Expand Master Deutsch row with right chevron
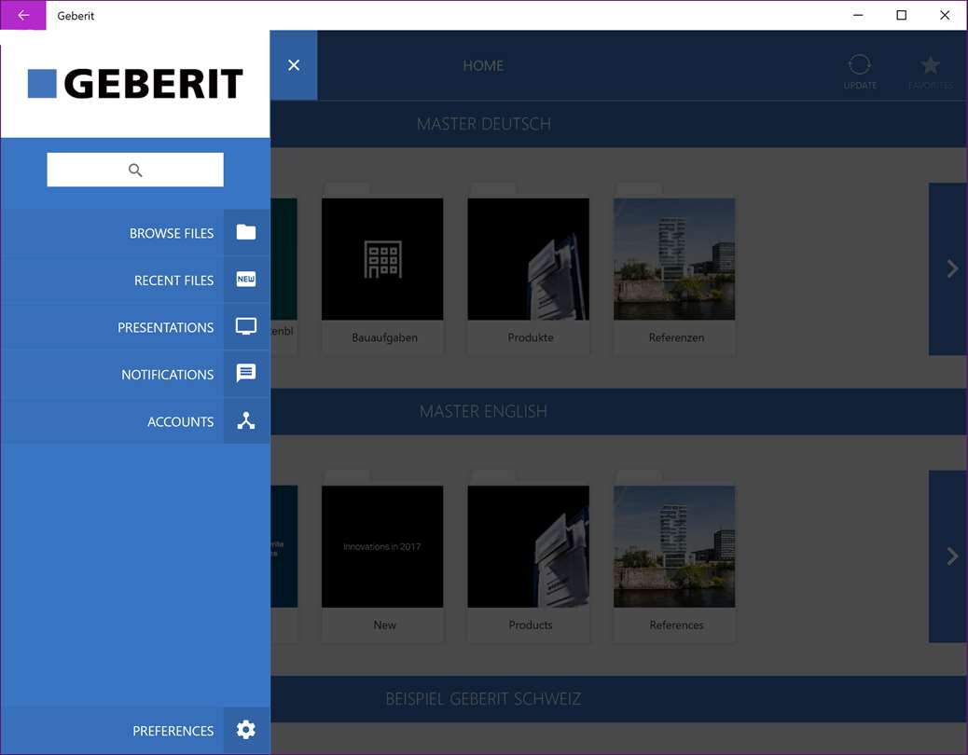 pyautogui.click(x=951, y=268)
